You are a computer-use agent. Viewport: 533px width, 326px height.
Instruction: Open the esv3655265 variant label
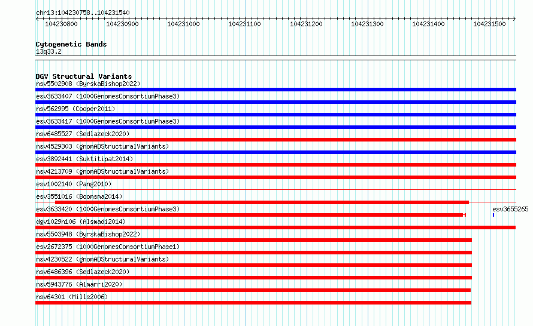pyautogui.click(x=510, y=209)
